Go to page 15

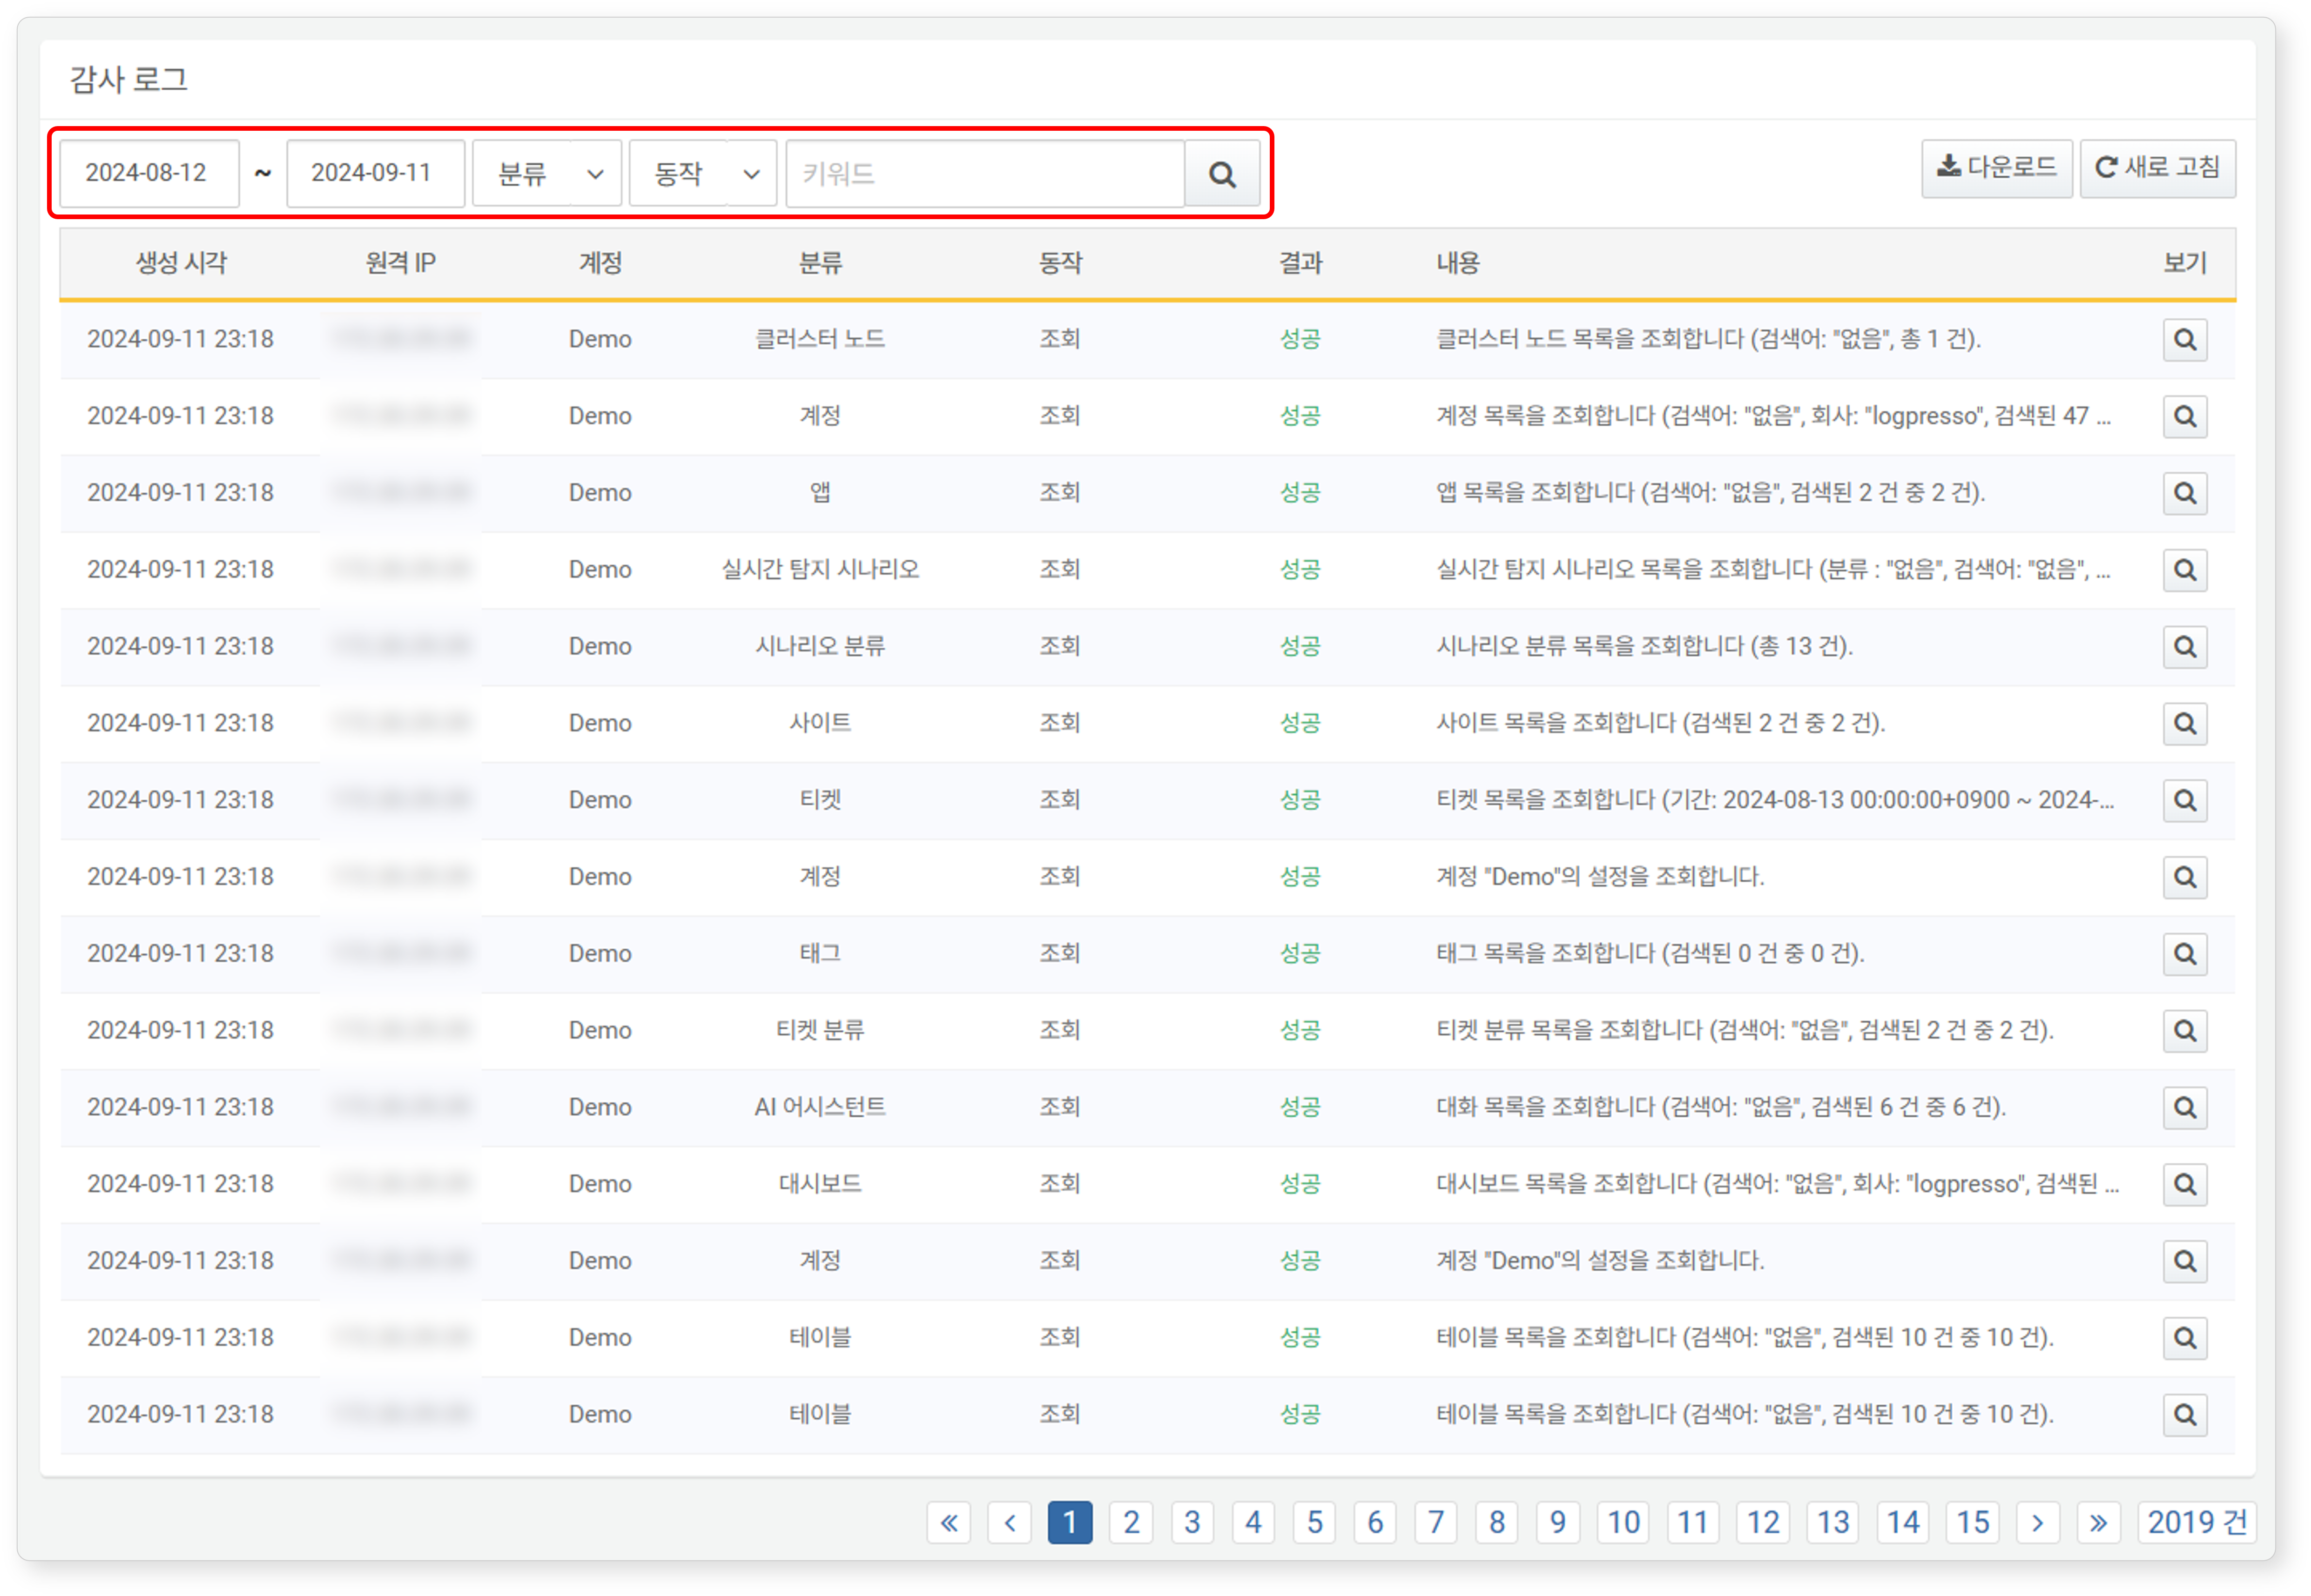pyautogui.click(x=1973, y=1522)
